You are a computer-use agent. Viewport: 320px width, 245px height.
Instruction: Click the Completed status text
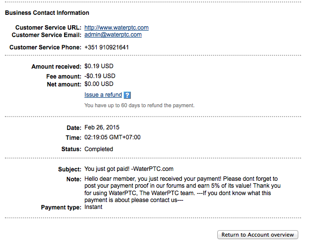(99, 149)
